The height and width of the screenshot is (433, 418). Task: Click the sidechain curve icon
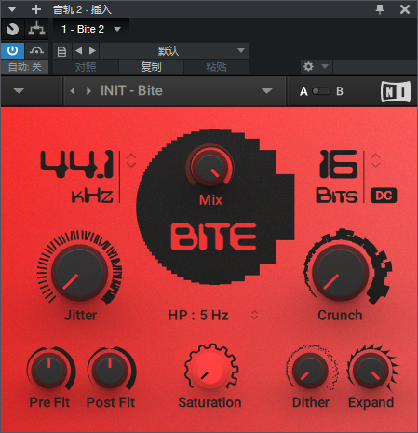click(x=36, y=50)
